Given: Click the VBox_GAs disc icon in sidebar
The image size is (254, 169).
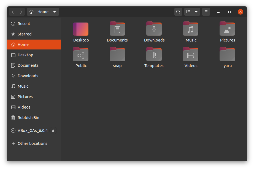Looking at the screenshot, I should (x=13, y=131).
